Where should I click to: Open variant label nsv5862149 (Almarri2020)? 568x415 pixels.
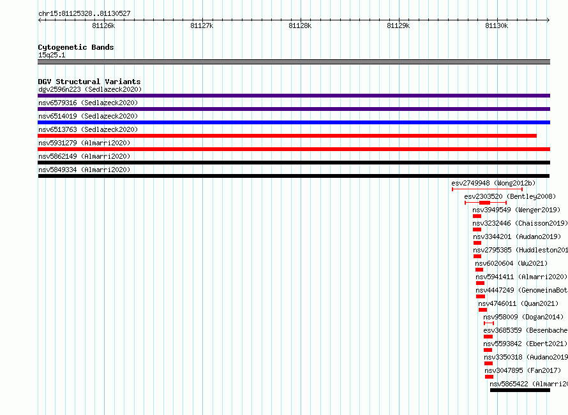pyautogui.click(x=84, y=156)
